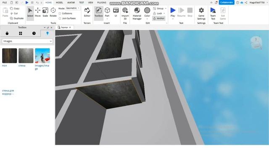Close the horror tab
The width and height of the screenshot is (269, 151).
tap(70, 27)
